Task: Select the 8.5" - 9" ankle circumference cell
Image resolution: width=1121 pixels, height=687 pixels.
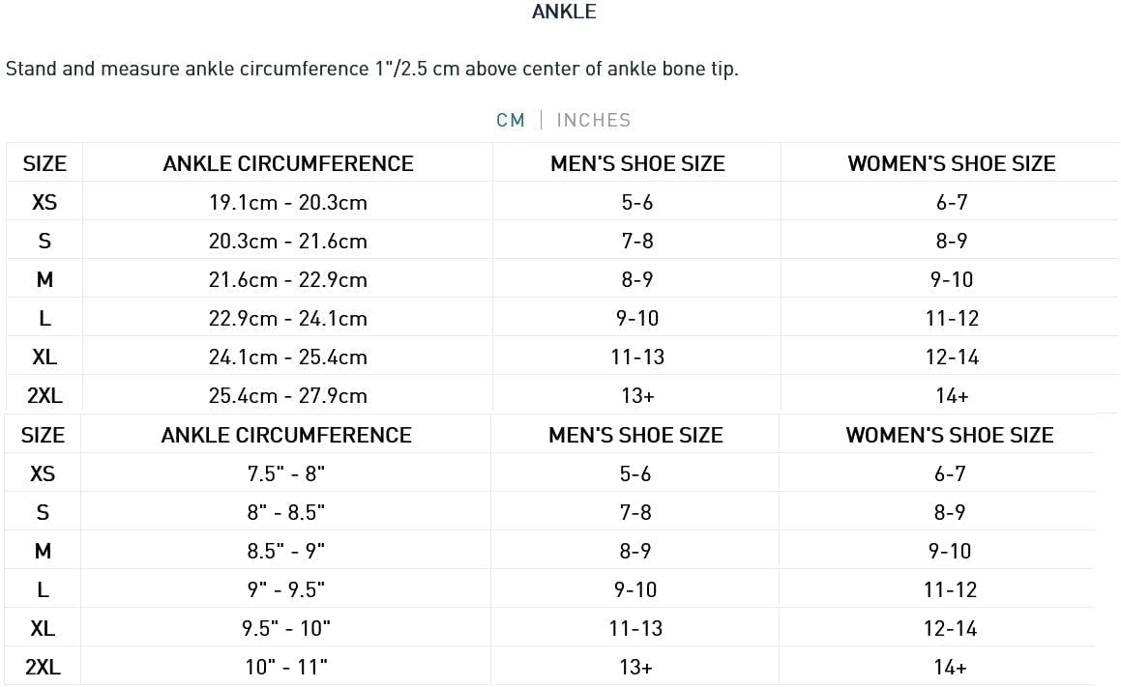Action: (285, 552)
